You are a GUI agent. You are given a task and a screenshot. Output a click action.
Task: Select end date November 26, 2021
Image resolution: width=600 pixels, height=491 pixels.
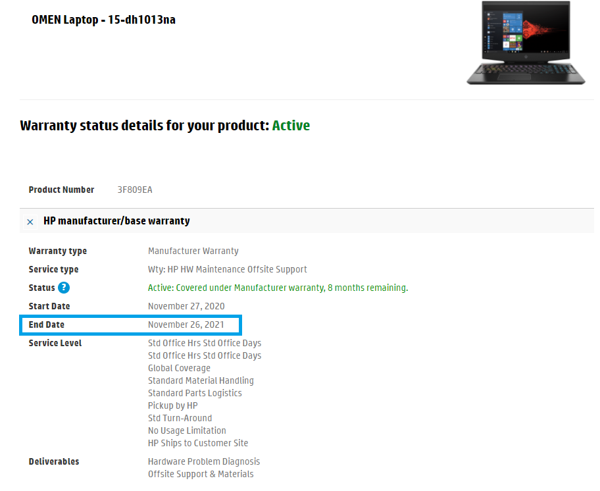coord(186,324)
